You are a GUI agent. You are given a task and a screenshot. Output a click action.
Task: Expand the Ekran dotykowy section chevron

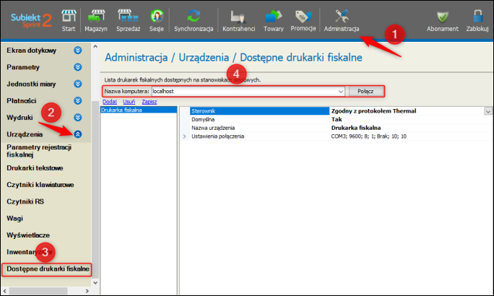coord(78,50)
